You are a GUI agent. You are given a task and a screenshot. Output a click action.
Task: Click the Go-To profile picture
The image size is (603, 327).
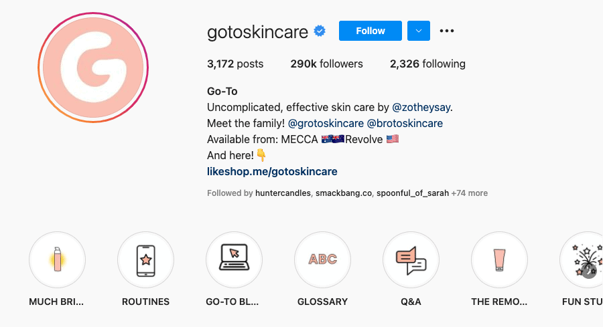pos(92,68)
